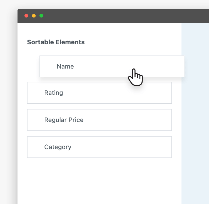The image size is (209, 204).
Task: Click the "Regular Price" text label
Action: click(64, 120)
